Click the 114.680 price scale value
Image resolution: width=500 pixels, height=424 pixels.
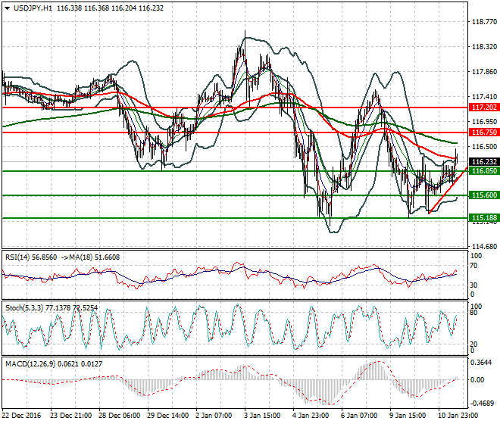point(484,246)
